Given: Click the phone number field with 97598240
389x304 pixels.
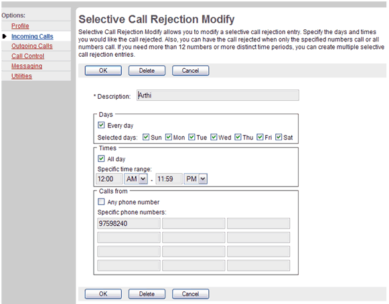Looking at the screenshot, I should pos(129,224).
